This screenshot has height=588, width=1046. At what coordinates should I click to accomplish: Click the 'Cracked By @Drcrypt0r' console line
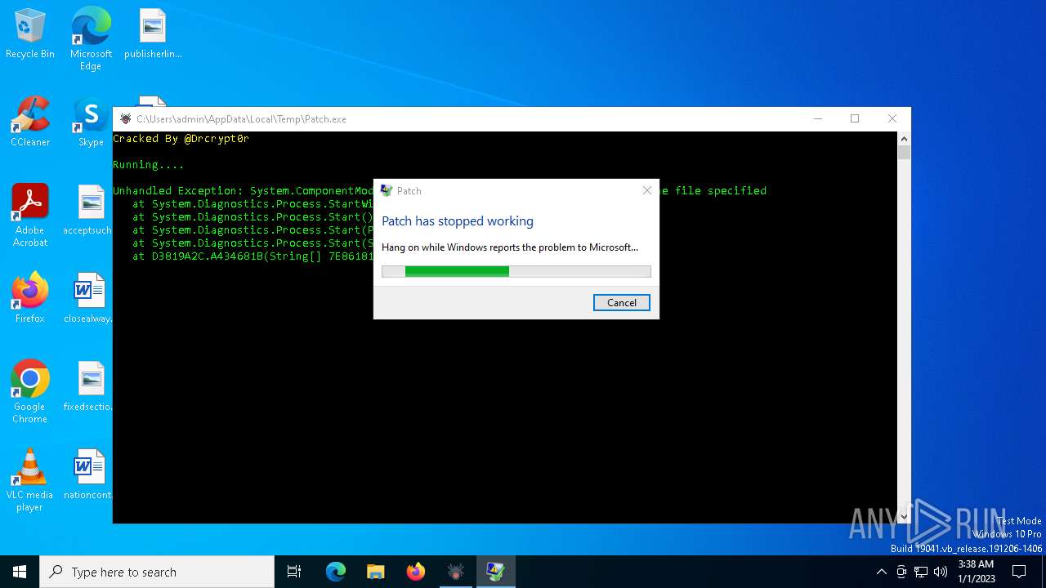[181, 138]
